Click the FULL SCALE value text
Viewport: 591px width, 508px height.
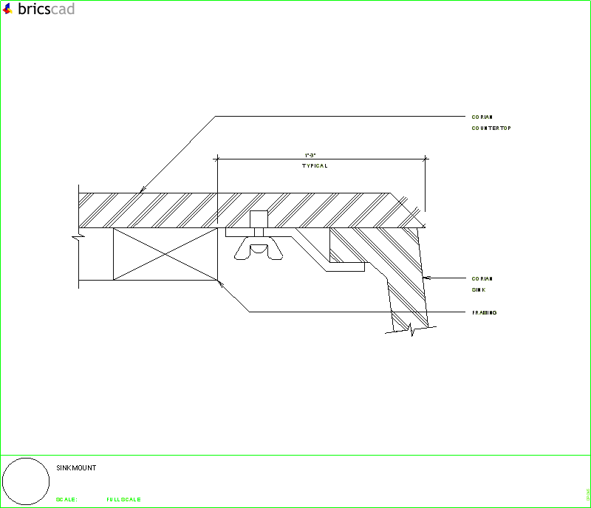click(x=123, y=500)
